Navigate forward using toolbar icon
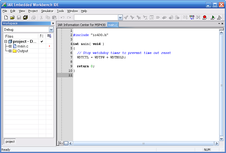The image size is (226, 153). [x=177, y=18]
